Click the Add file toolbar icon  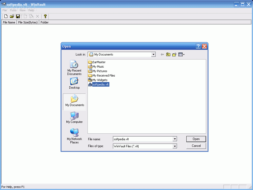(25, 16)
